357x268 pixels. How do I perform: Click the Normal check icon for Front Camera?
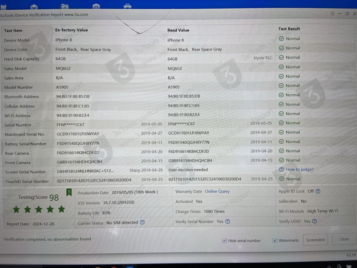click(281, 160)
